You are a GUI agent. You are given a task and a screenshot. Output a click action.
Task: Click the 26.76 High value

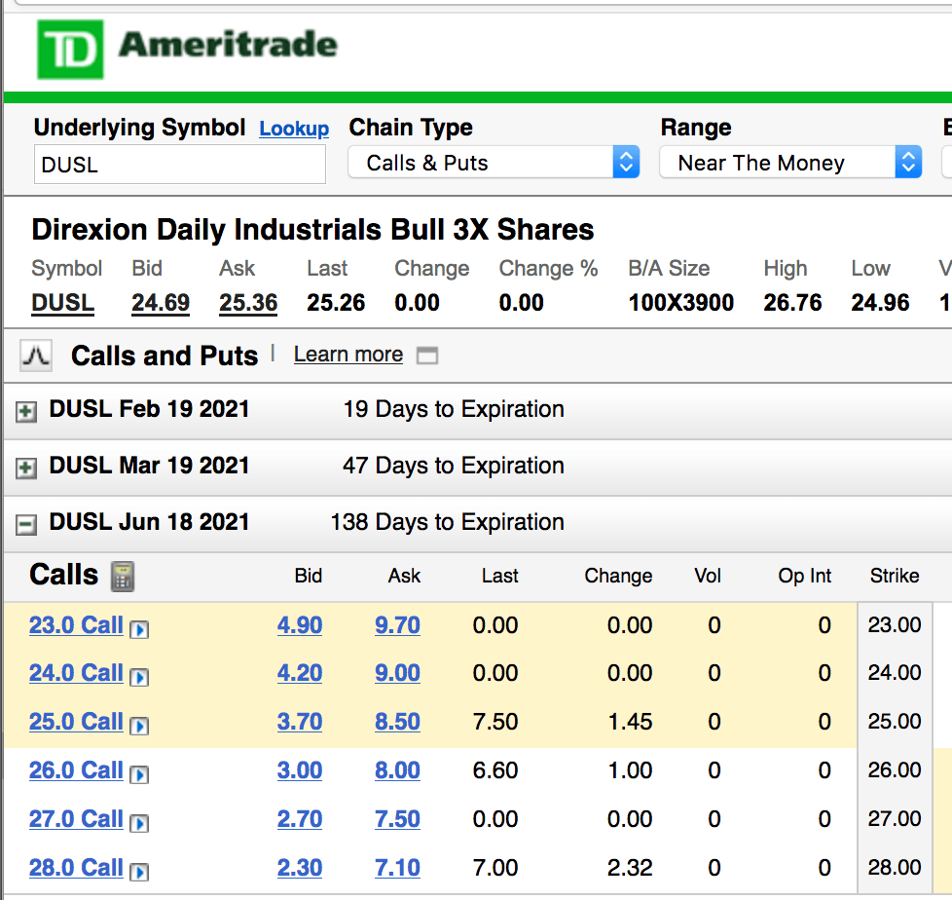793,303
